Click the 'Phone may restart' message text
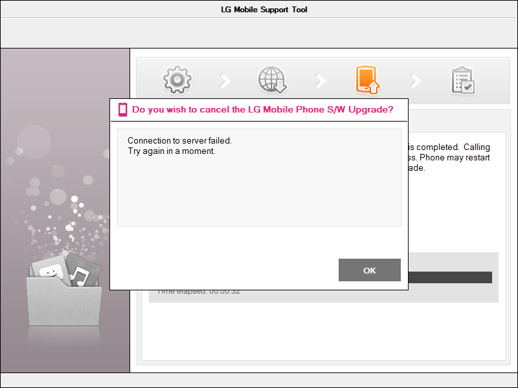The width and height of the screenshot is (518, 388). pos(455,157)
